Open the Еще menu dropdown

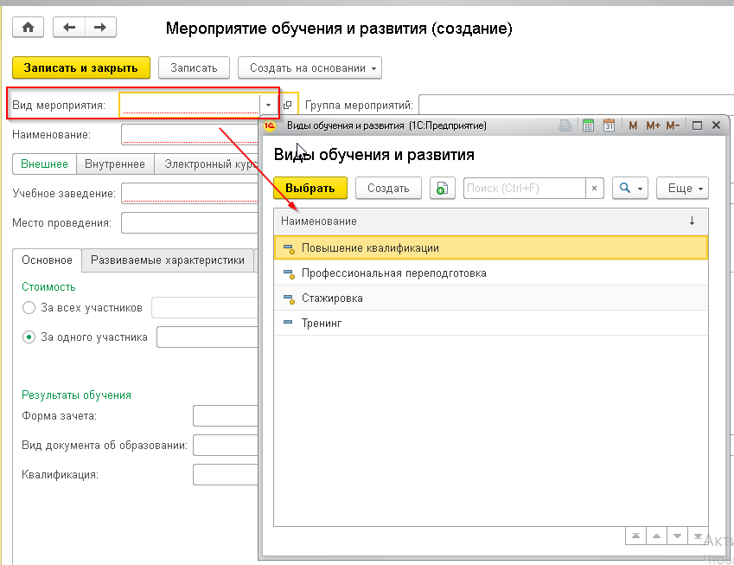pos(682,188)
